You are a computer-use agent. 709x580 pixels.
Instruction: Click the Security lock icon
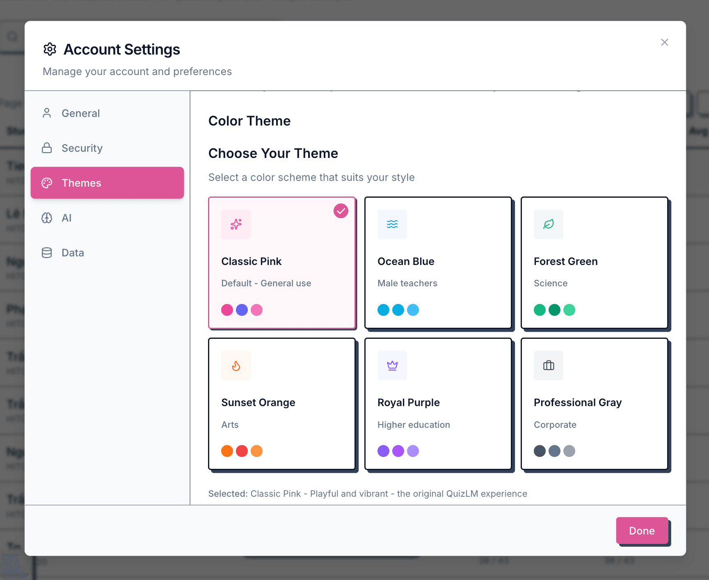click(47, 148)
